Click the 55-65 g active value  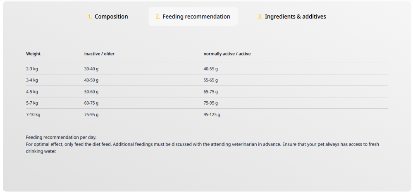point(210,80)
